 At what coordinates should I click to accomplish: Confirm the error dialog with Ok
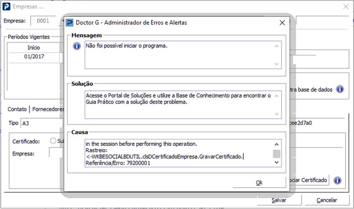[x=259, y=182]
